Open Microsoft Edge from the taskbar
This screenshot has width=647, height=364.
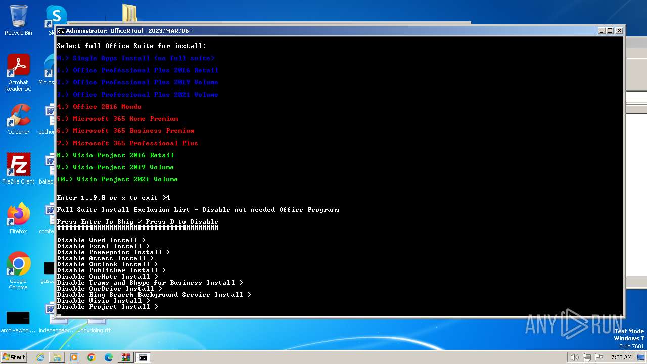[109, 357]
